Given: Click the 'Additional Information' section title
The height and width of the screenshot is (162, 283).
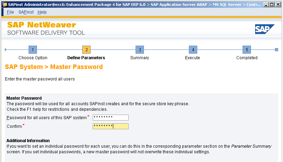Looking at the screenshot, I should tap(28, 141).
